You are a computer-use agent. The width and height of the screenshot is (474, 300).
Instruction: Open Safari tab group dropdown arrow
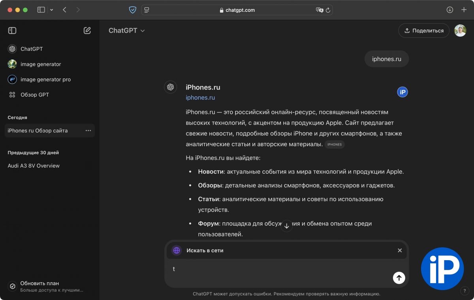click(x=51, y=10)
